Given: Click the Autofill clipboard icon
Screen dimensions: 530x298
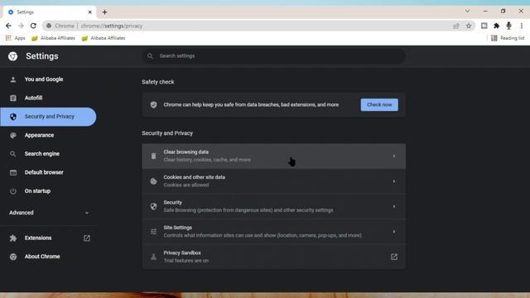Looking at the screenshot, I should click(x=13, y=98).
